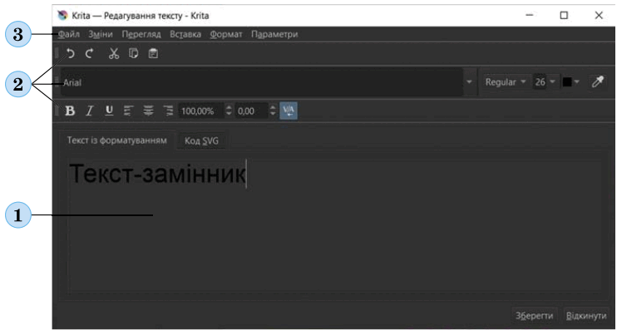Click the Відкинути button
This screenshot has height=330, width=617.
pos(586,316)
